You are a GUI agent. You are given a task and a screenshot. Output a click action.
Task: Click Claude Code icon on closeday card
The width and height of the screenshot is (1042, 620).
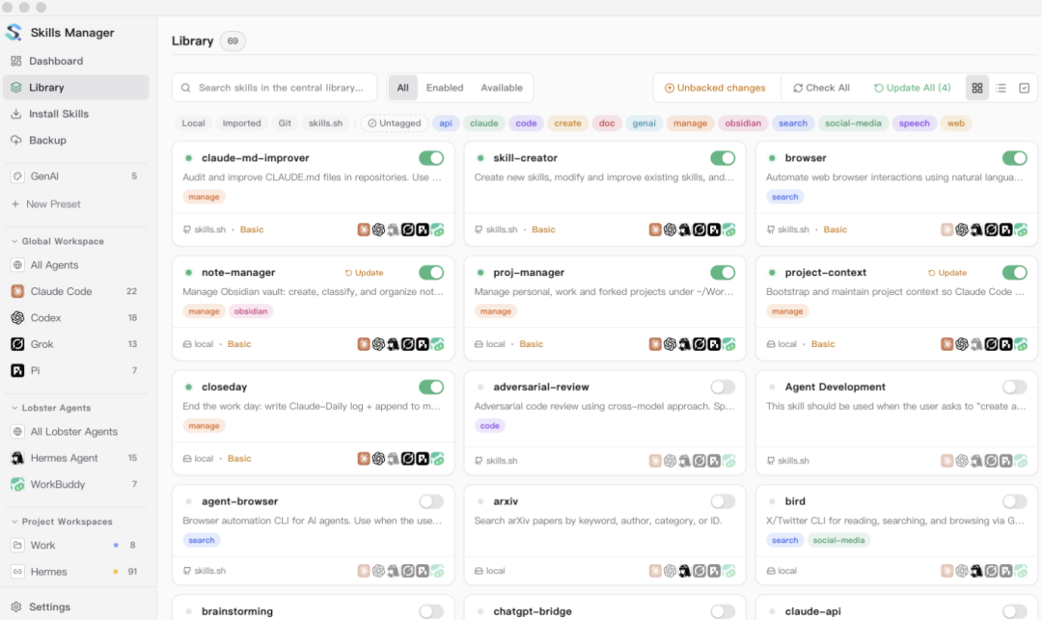[x=364, y=459]
